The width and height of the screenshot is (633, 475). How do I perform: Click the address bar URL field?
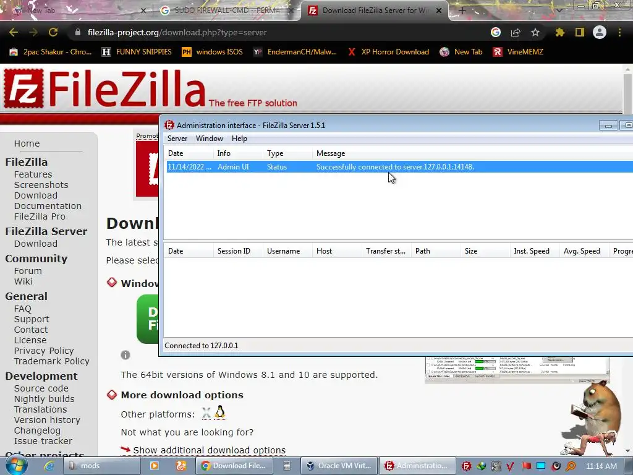click(279, 32)
